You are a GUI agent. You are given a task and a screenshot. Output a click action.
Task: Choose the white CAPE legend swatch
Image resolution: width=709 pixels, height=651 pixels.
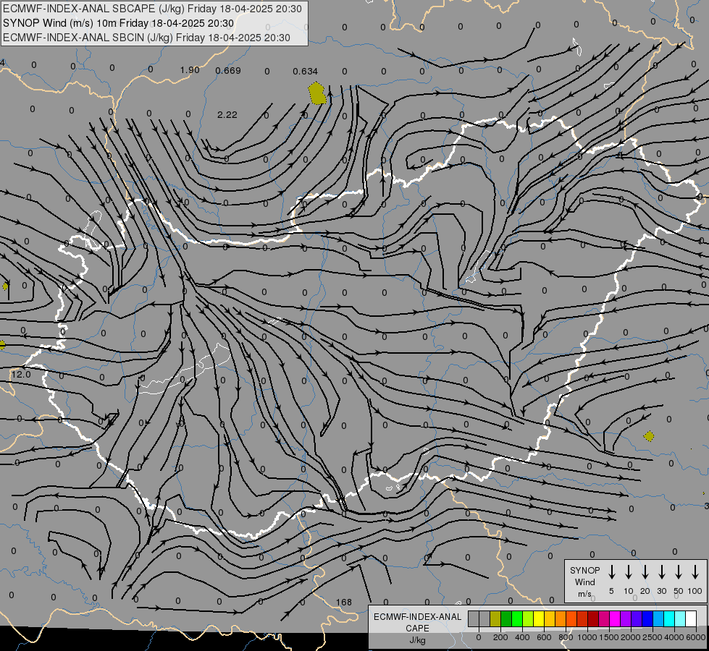[x=691, y=618]
